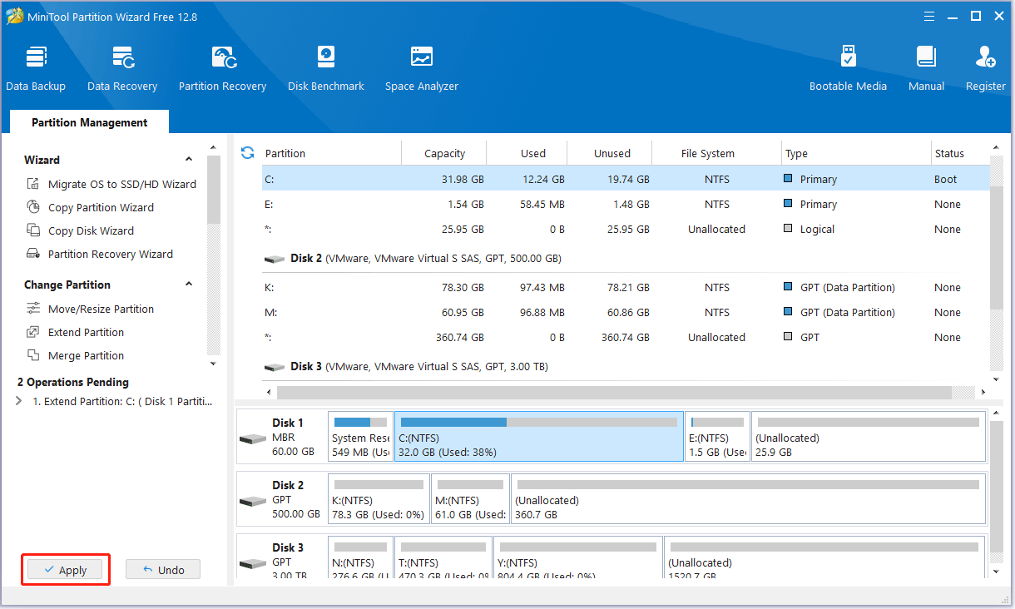Click disk map scrollbar down arrow
This screenshot has width=1015, height=609.
pos(996,572)
